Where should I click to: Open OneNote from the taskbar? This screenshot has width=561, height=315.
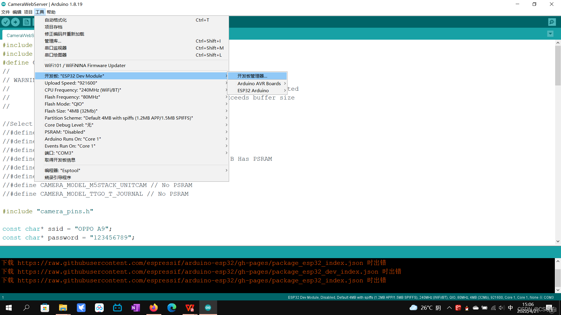coord(136,308)
